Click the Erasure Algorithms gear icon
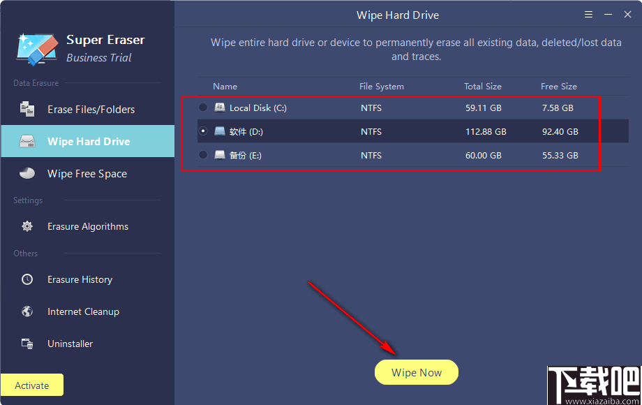 27,226
